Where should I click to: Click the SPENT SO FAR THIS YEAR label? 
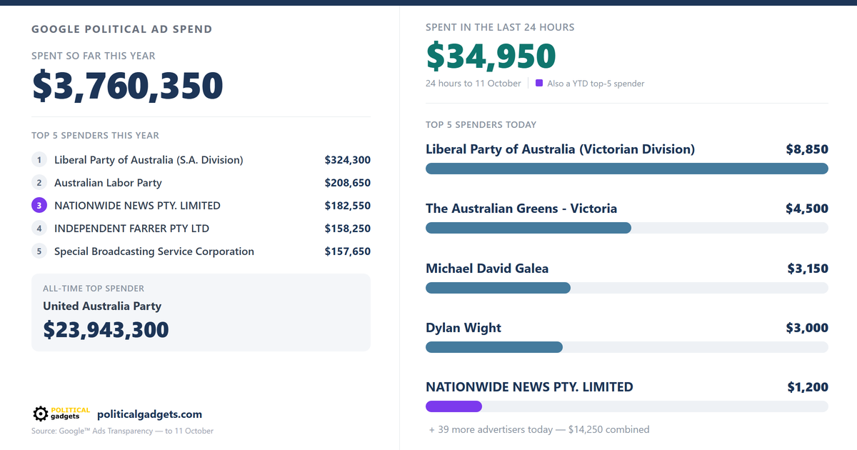pos(93,56)
